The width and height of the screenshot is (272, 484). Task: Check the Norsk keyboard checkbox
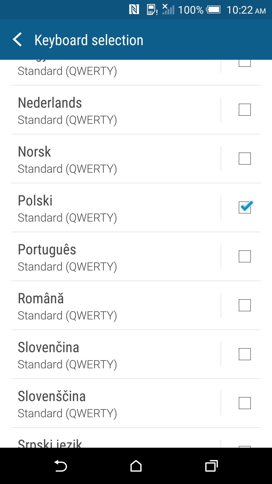tap(245, 159)
